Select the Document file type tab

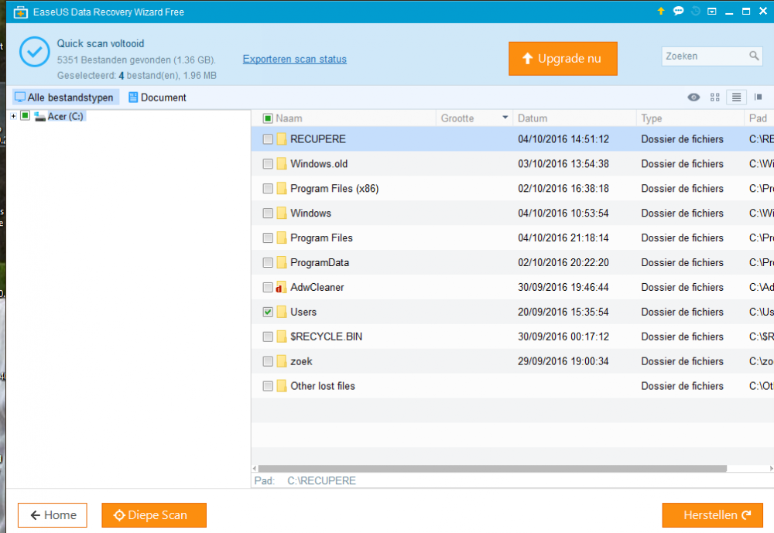point(157,97)
